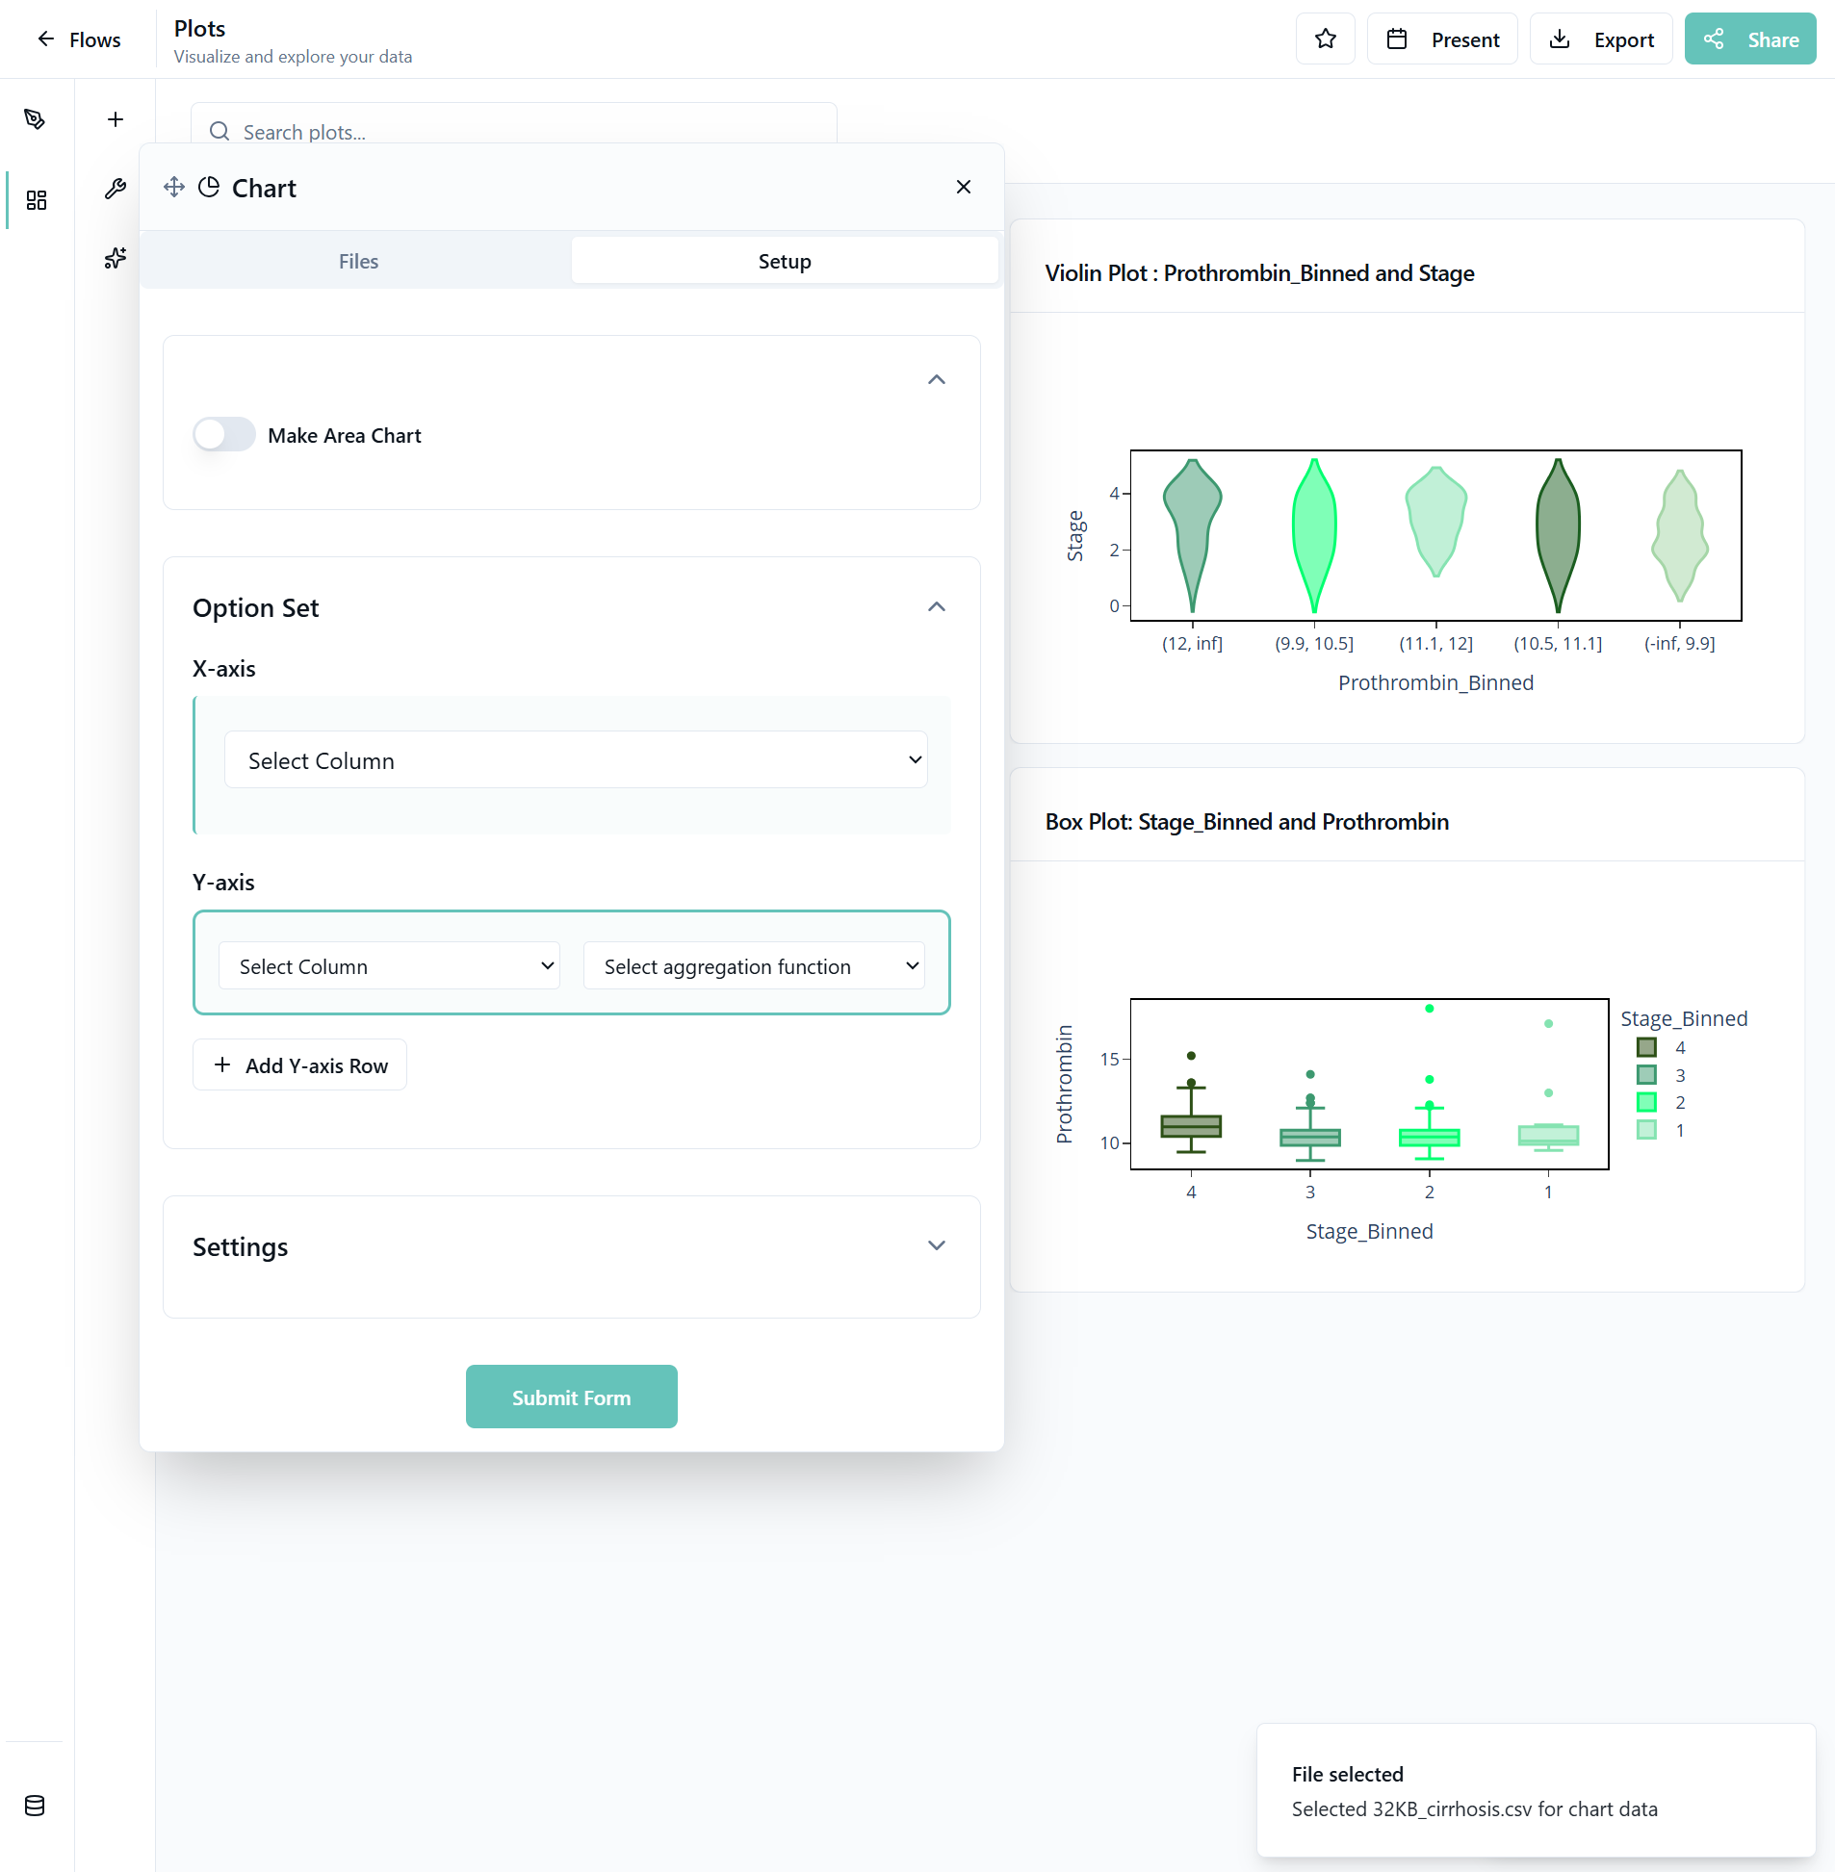Open the Select aggregation function dropdown
1835x1872 pixels.
click(754, 966)
